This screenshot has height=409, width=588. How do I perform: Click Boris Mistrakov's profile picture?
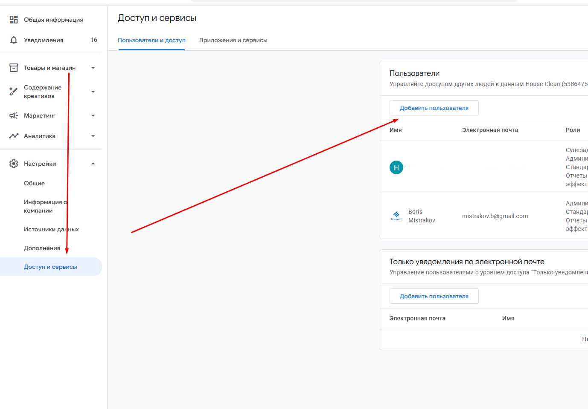(396, 216)
